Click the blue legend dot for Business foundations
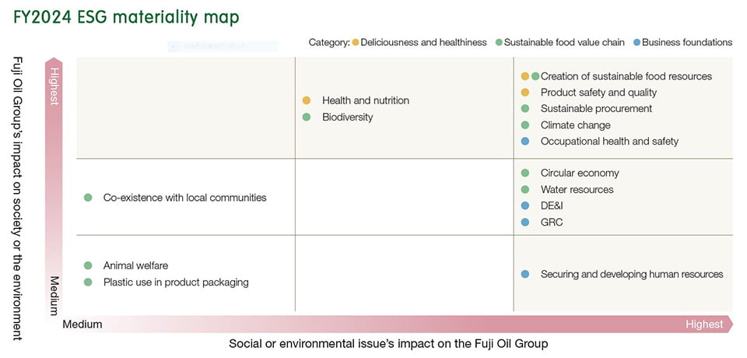747x358 pixels. click(x=637, y=43)
